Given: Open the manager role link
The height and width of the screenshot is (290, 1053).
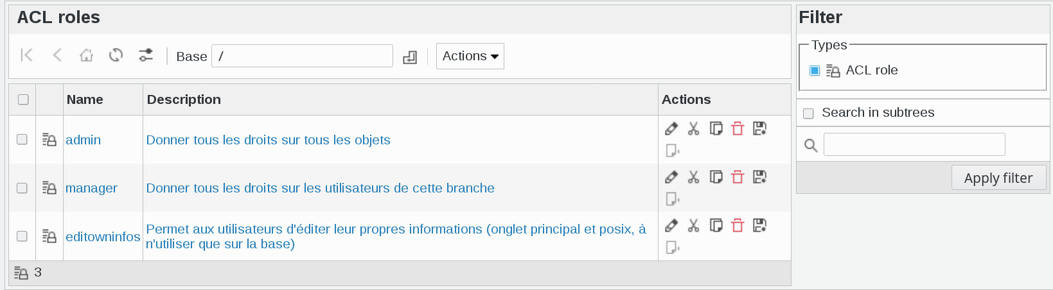Looking at the screenshot, I should [x=91, y=188].
